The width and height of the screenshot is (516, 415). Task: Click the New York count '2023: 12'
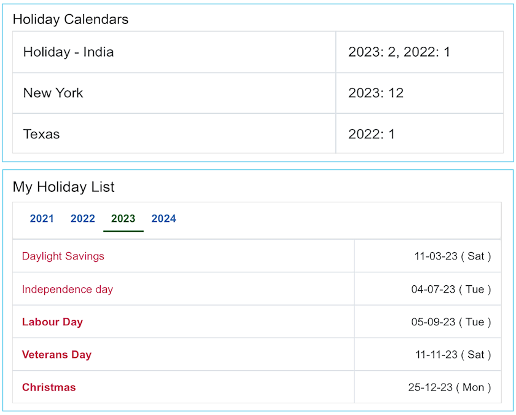point(376,93)
